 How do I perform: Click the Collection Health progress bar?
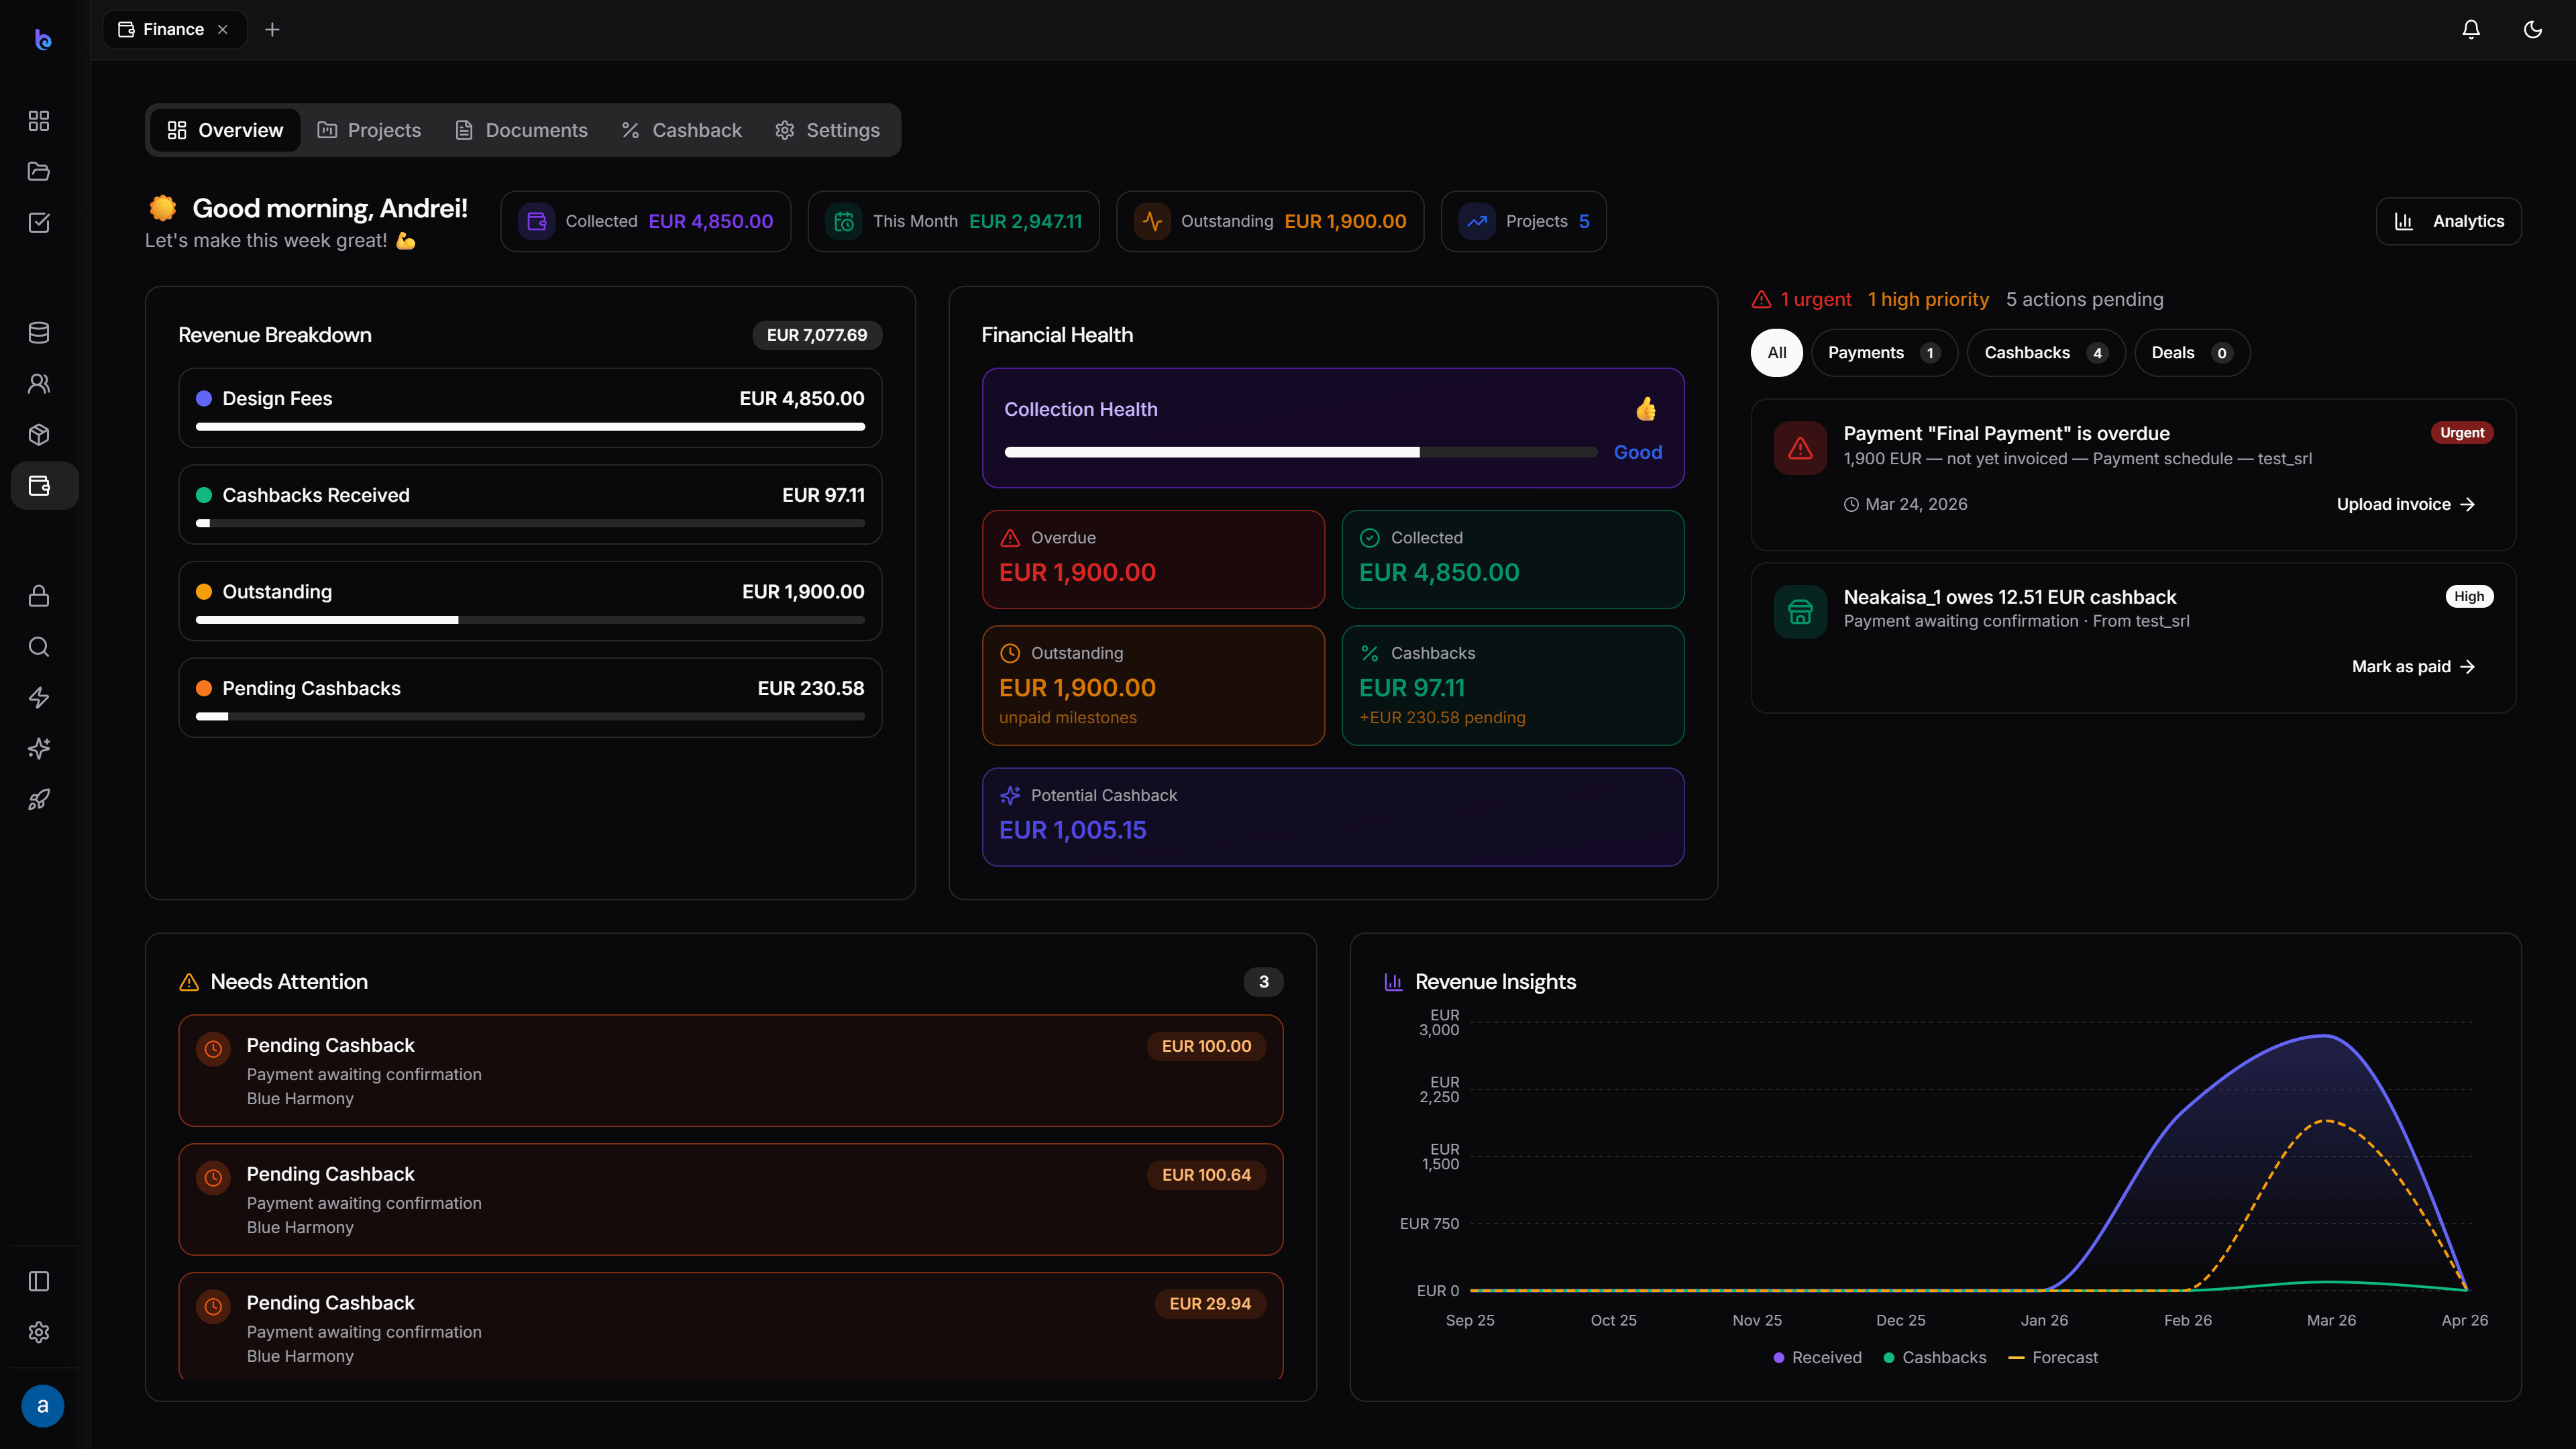[1301, 453]
